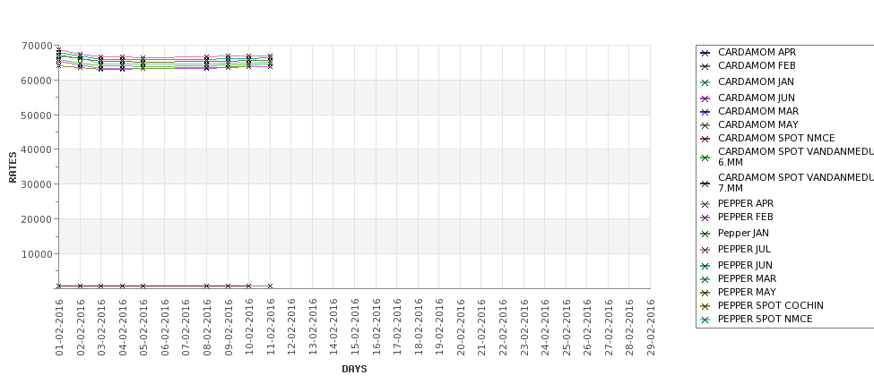Select the CARDAMOM JAN legend label
The height and width of the screenshot is (384, 874).
click(x=756, y=81)
